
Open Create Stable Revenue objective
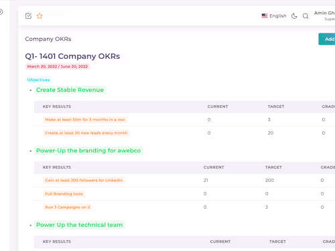(x=70, y=90)
